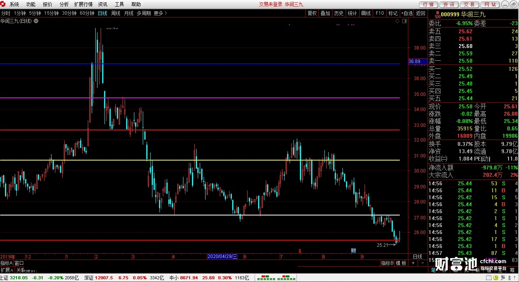Select the 指标A tab
This screenshot has height=282, width=519.
point(7,263)
